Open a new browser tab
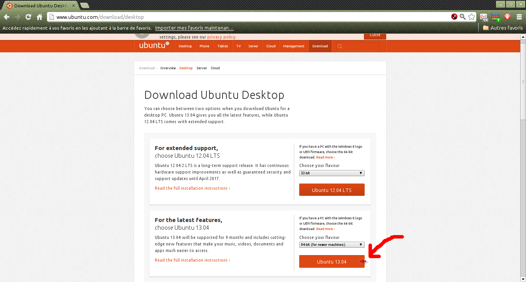This screenshot has height=282, width=526. point(84,5)
